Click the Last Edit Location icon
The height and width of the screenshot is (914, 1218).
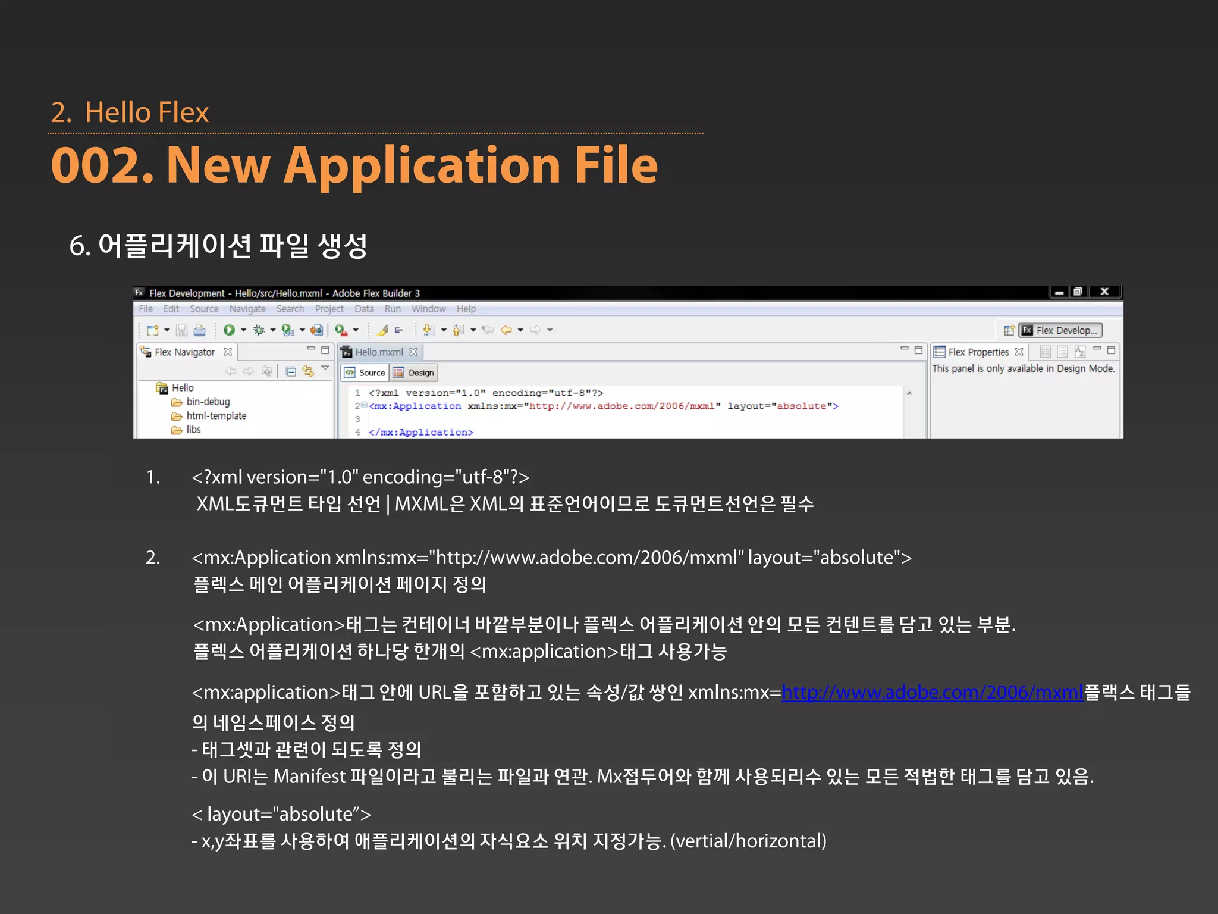click(x=488, y=330)
